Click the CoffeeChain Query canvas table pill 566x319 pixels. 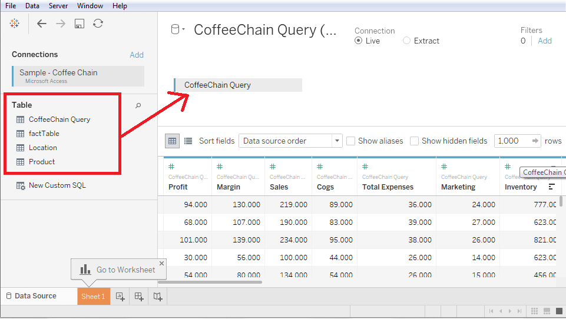click(239, 85)
